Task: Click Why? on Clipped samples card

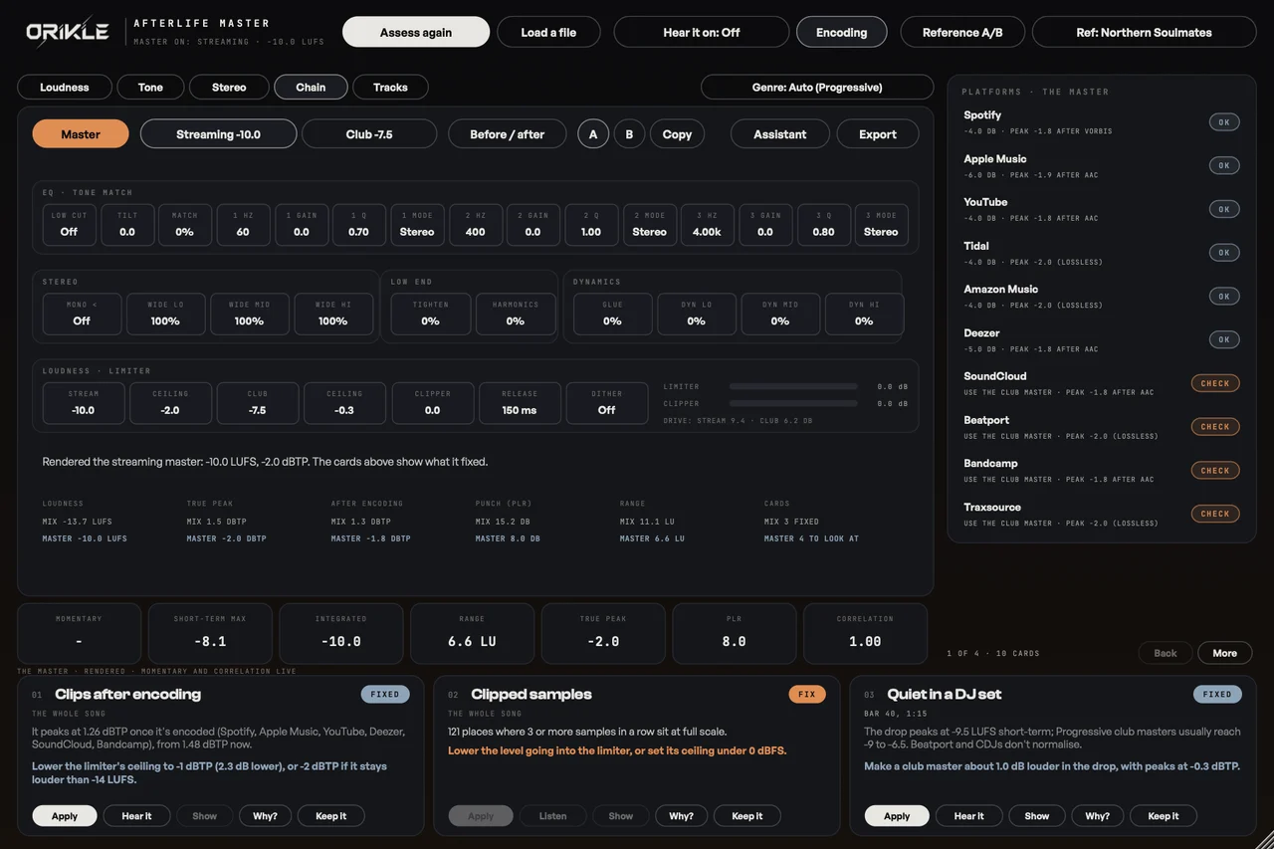Action: coord(681,816)
